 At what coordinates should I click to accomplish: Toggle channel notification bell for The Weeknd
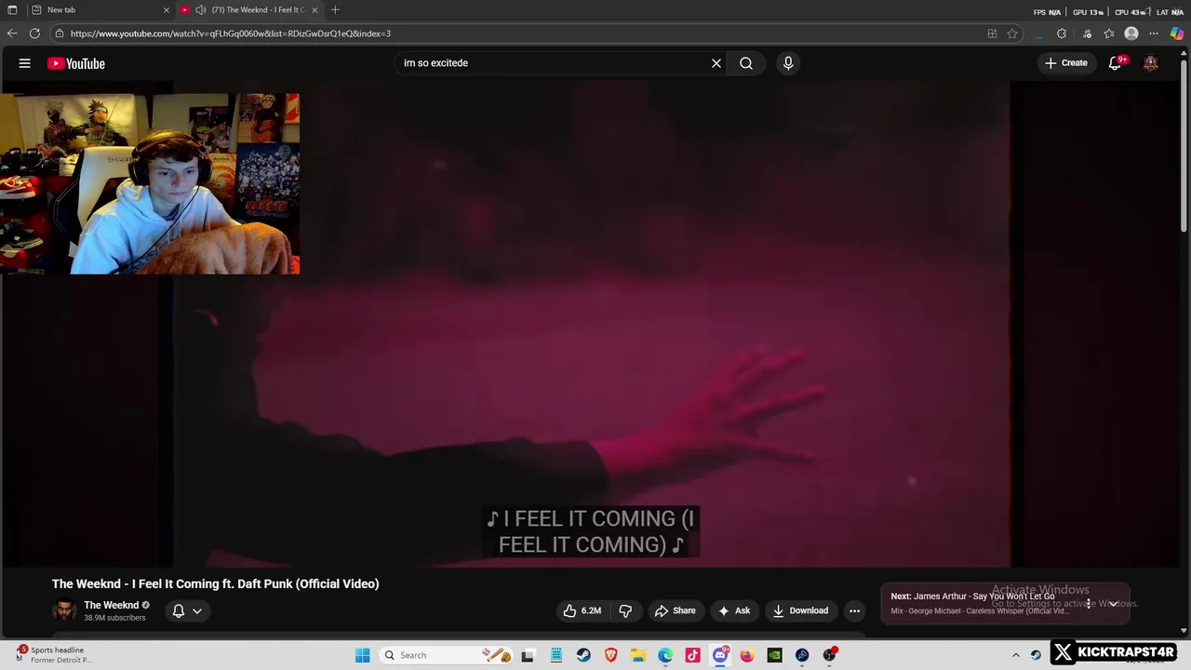pyautogui.click(x=179, y=610)
